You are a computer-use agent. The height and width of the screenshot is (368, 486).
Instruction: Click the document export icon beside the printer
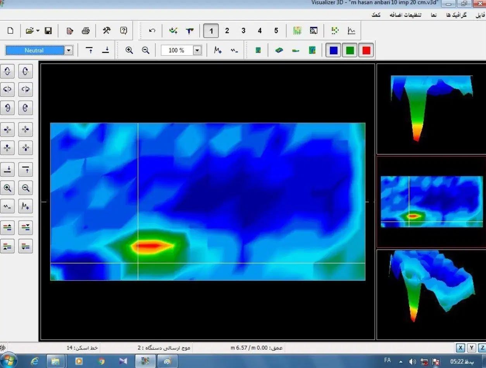[70, 31]
